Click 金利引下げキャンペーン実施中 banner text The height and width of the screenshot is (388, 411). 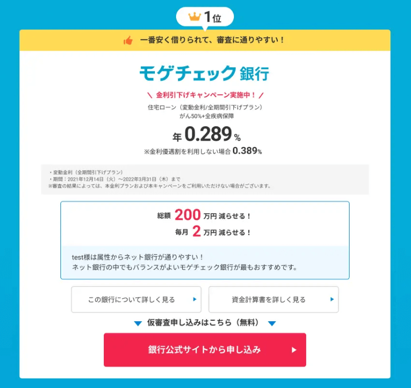point(206,95)
